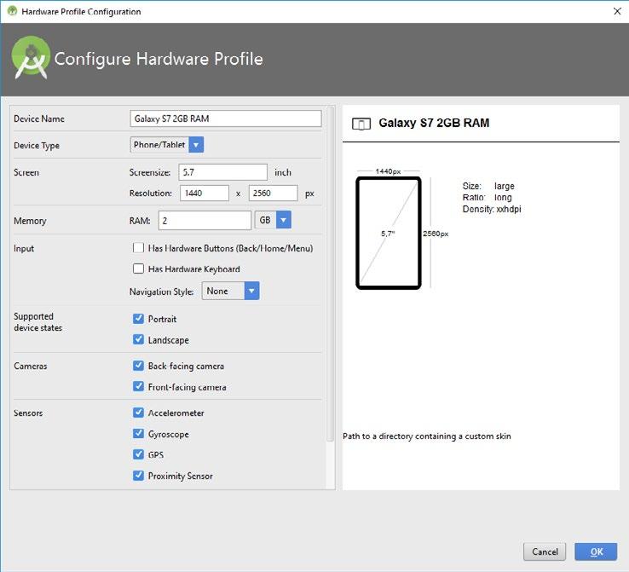
Task: Click the resolution height field 2560
Action: pos(274,193)
